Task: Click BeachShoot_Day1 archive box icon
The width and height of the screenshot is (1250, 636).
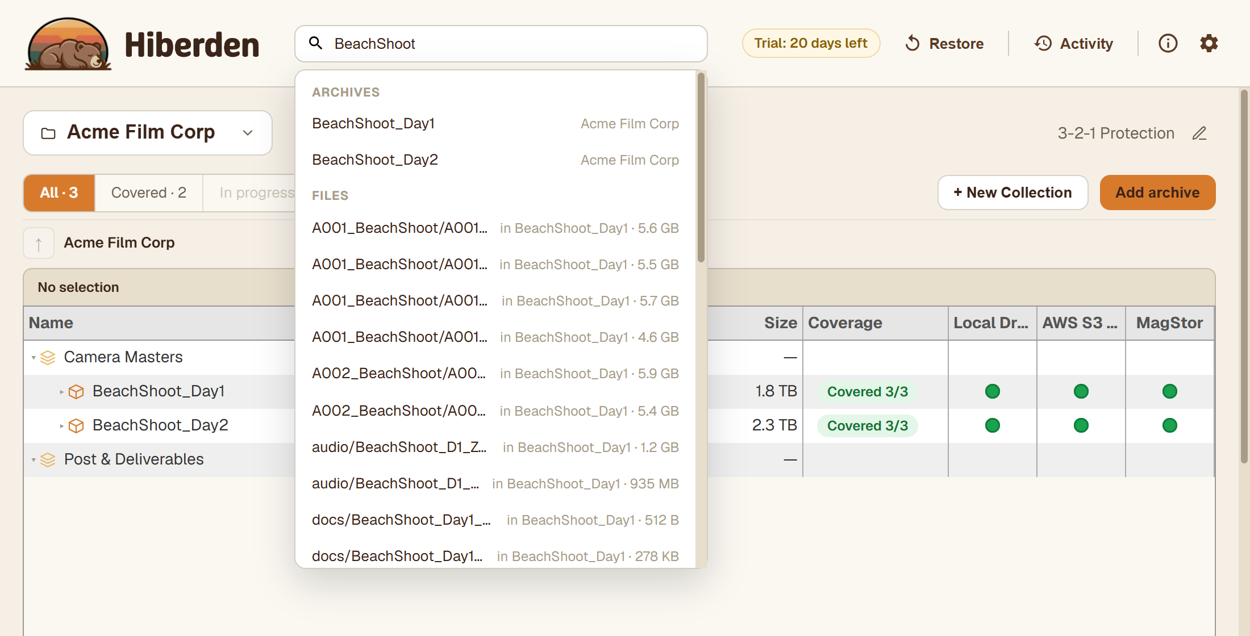Action: pyautogui.click(x=76, y=391)
